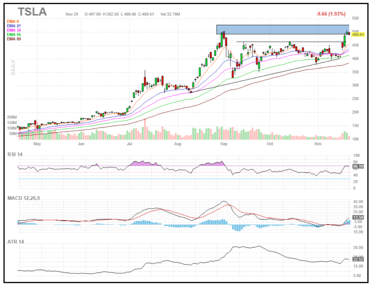Click the RSI 14 indicator title

pyautogui.click(x=15, y=155)
